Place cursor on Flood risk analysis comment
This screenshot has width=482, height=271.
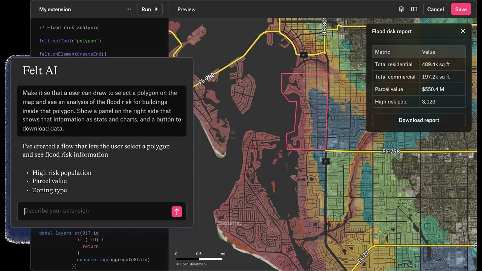[x=69, y=27]
